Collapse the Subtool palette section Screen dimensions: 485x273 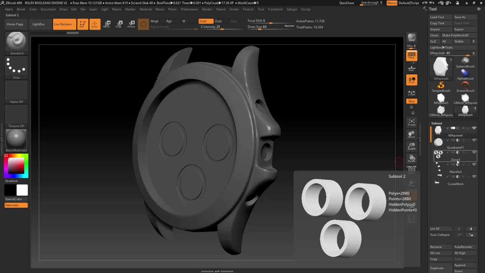(436, 123)
